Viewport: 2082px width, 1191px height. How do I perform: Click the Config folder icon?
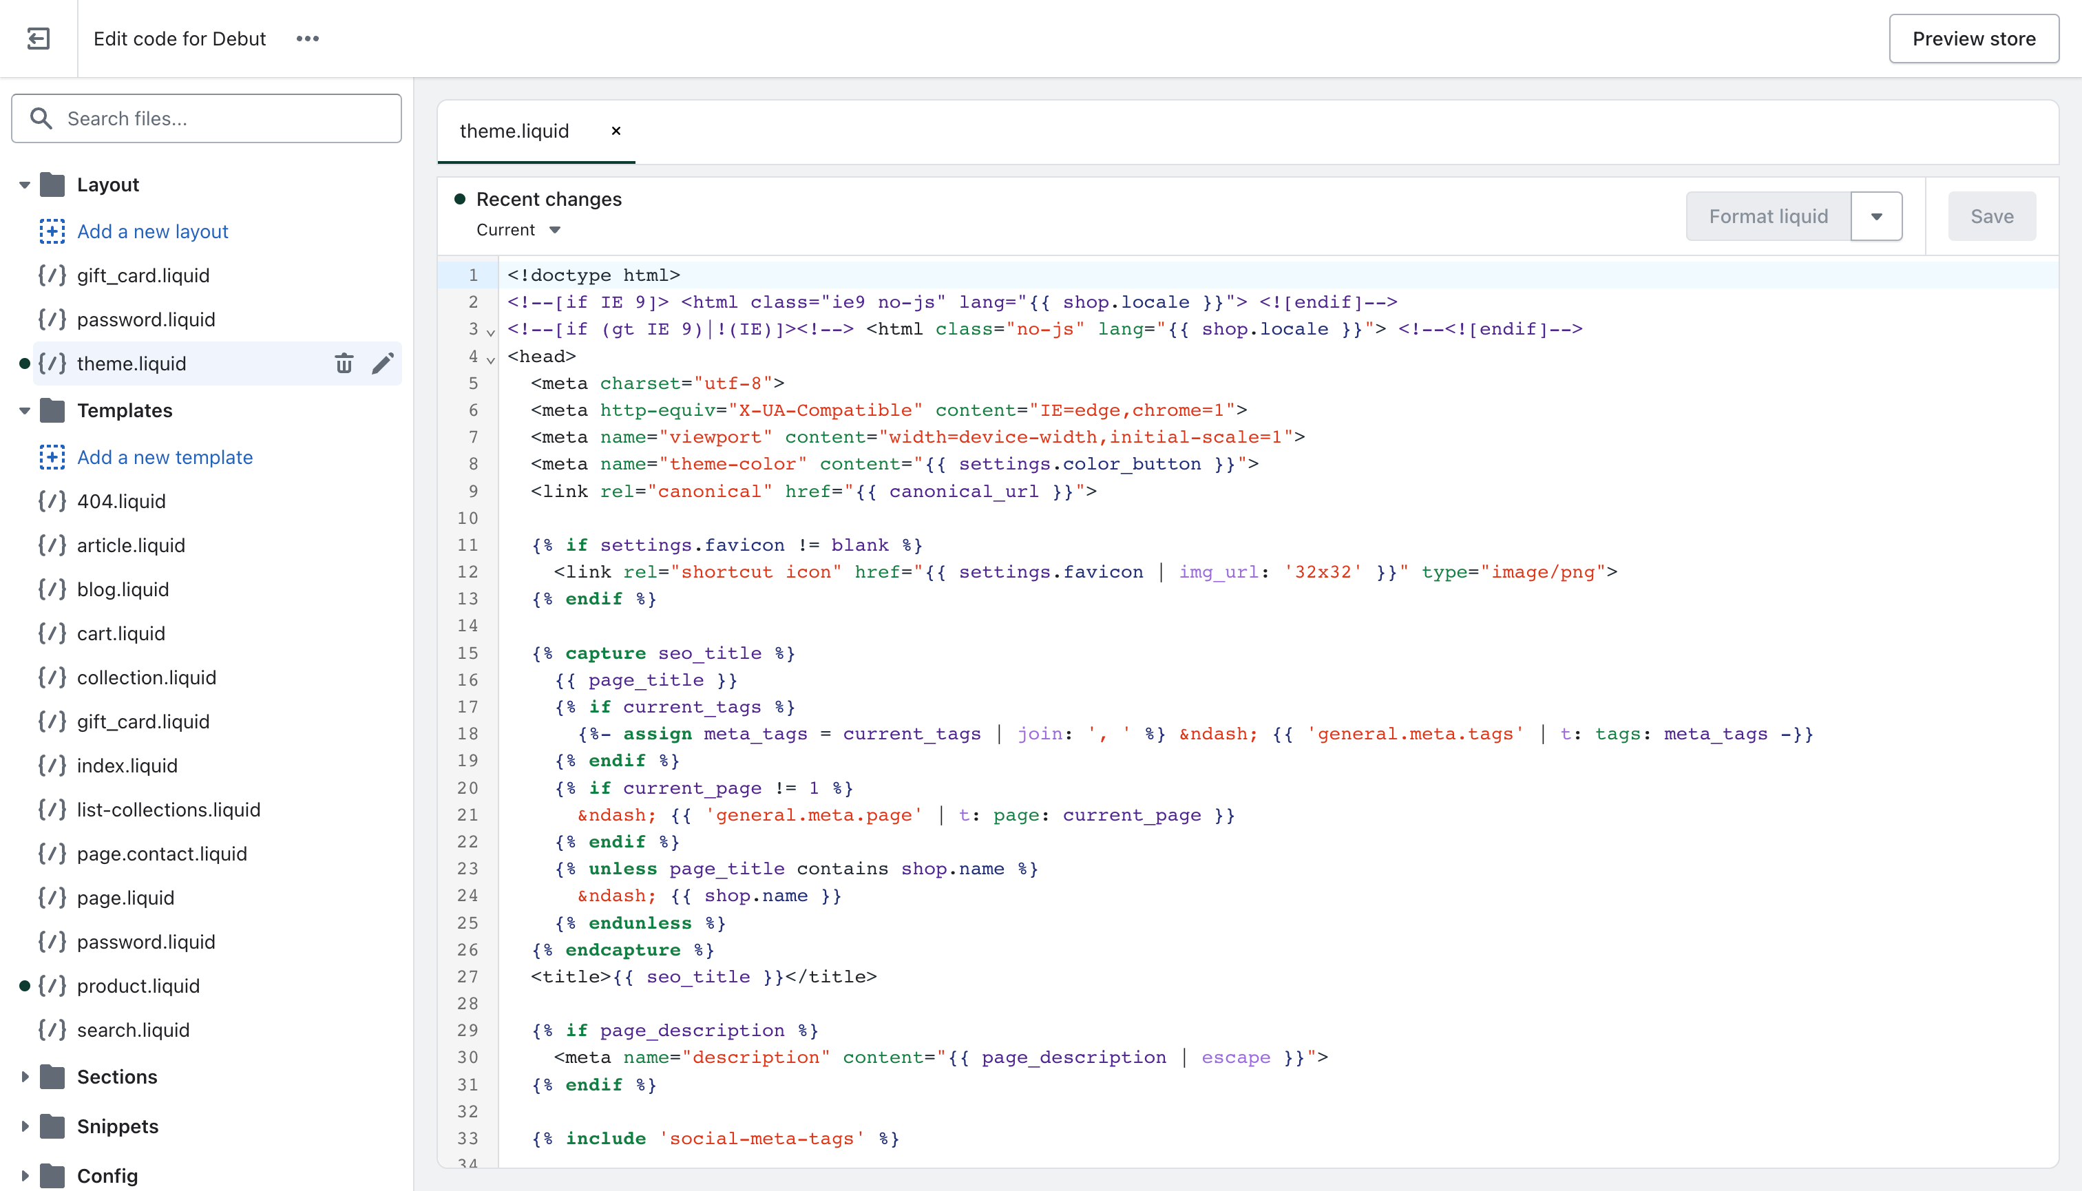52,1177
